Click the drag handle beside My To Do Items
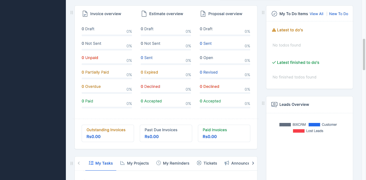Viewport: 366px width, 180px height. [263, 13]
